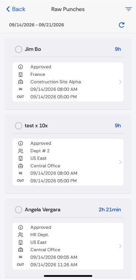Tap the iOS home indicator bar
Viewport: 136px width, 280px height.
tap(68, 276)
